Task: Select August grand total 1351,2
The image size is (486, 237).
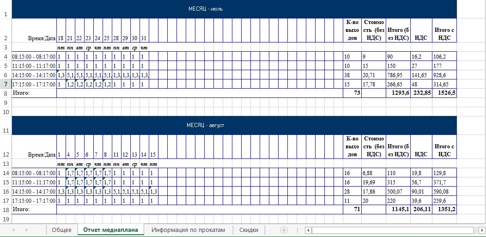Action: [444, 210]
